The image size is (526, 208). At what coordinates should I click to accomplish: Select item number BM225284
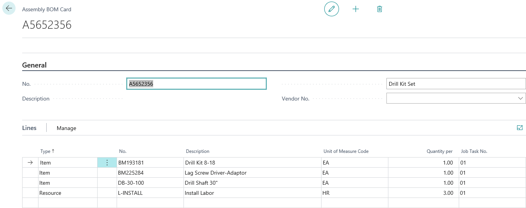click(x=131, y=173)
